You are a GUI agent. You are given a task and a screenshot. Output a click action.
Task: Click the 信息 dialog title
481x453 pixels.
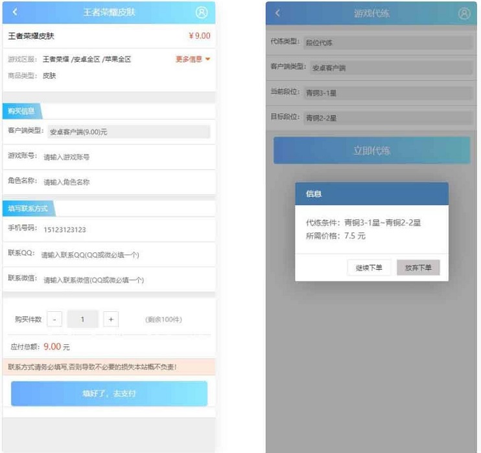314,194
